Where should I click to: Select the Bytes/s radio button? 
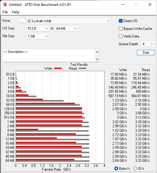coord(116,169)
